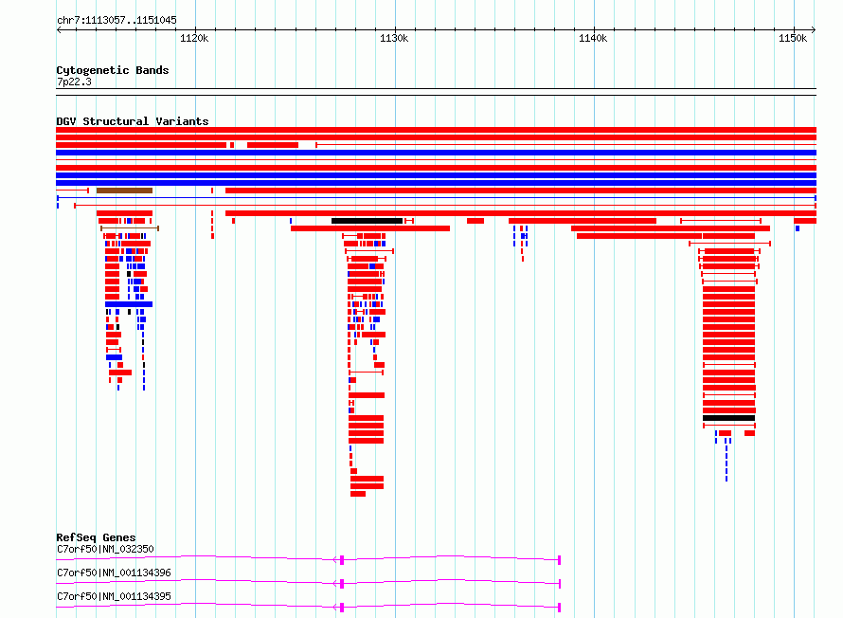
Task: Click the black variant bar near 1130k
Action: tap(368, 221)
